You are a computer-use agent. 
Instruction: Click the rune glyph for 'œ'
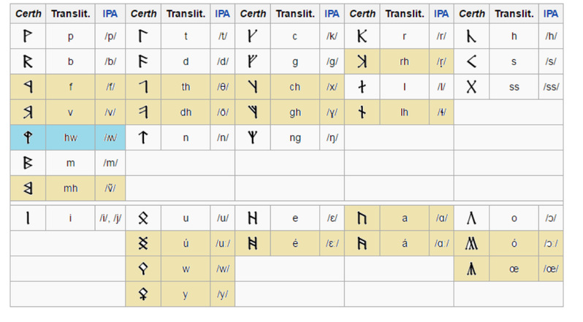point(471,269)
